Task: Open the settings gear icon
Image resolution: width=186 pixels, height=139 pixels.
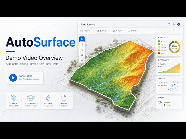Action: click(174, 24)
